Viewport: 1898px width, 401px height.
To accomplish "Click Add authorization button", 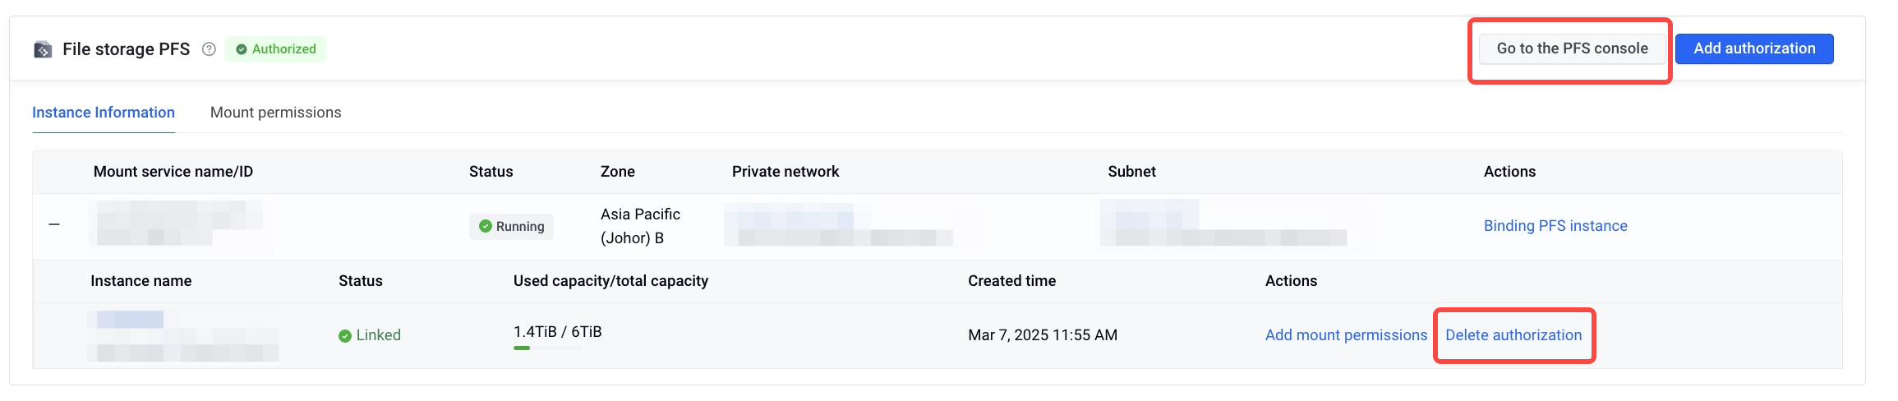I will coord(1754,48).
